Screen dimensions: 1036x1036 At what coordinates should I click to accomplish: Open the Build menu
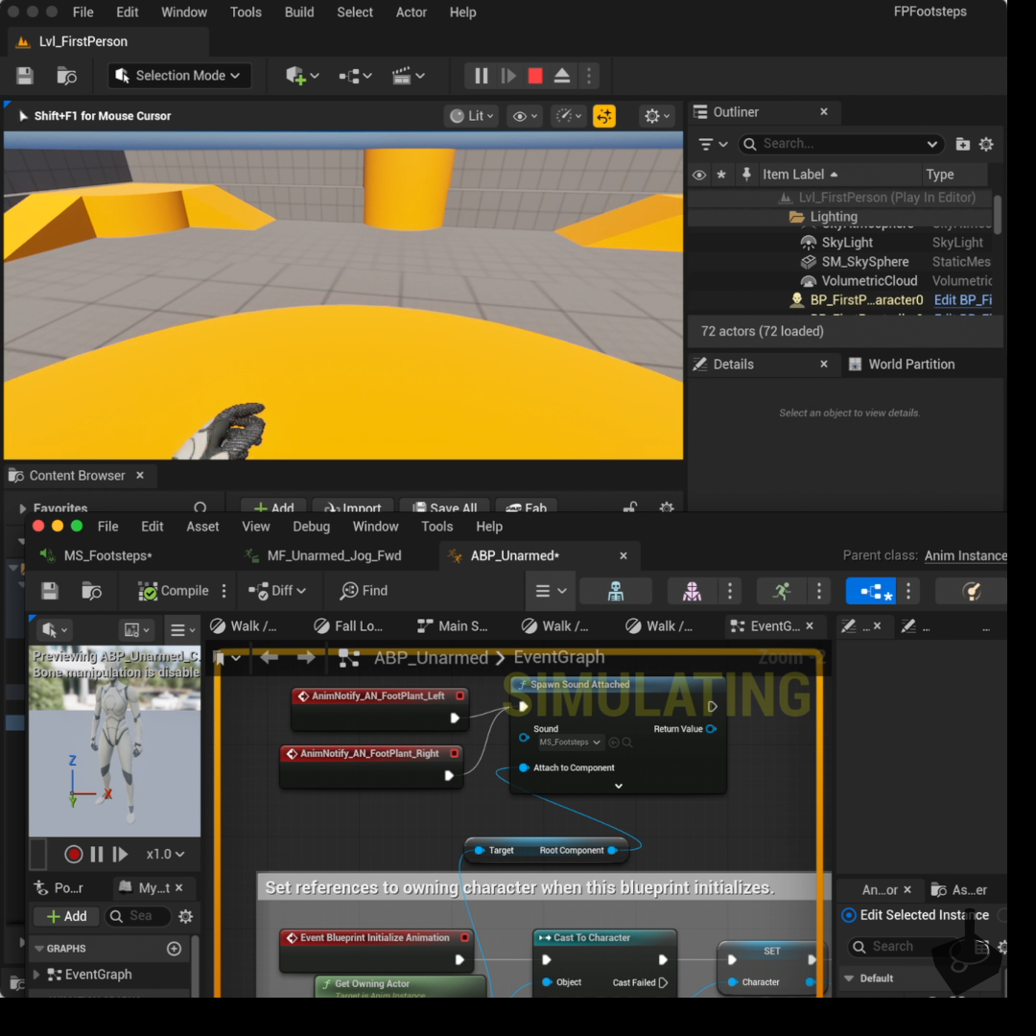click(x=298, y=12)
